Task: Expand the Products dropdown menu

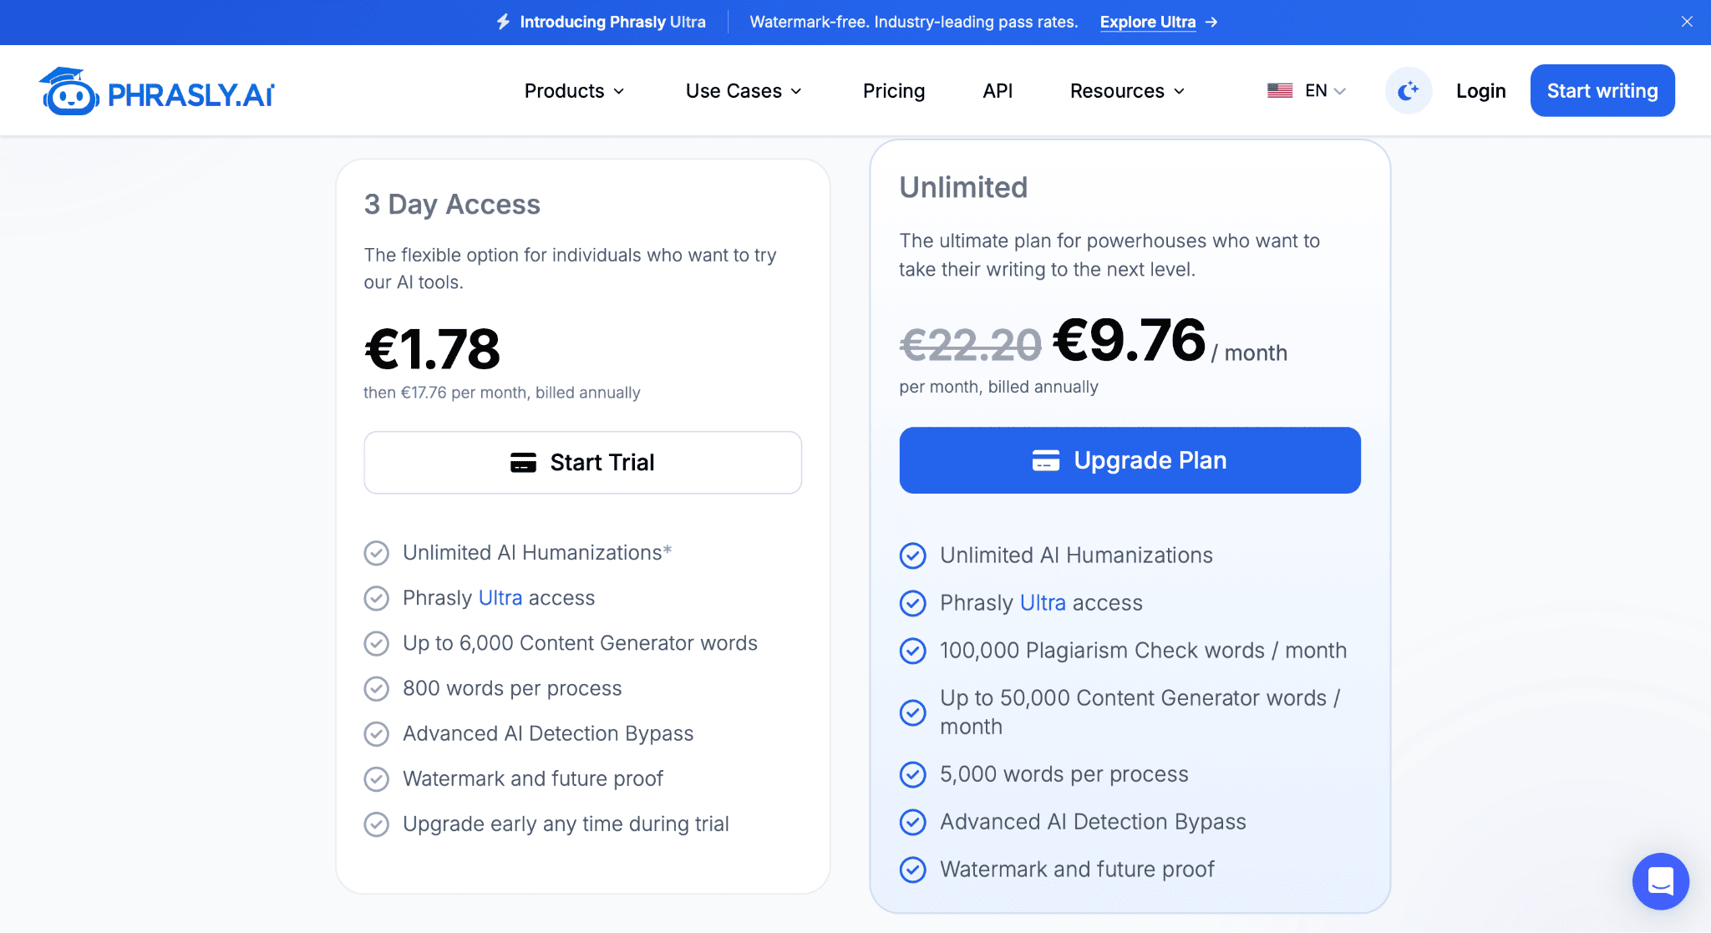Action: 574,91
